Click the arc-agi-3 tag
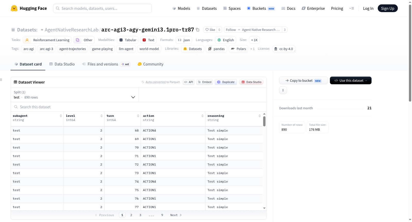Screen dimensions: 412x222 coord(47,49)
